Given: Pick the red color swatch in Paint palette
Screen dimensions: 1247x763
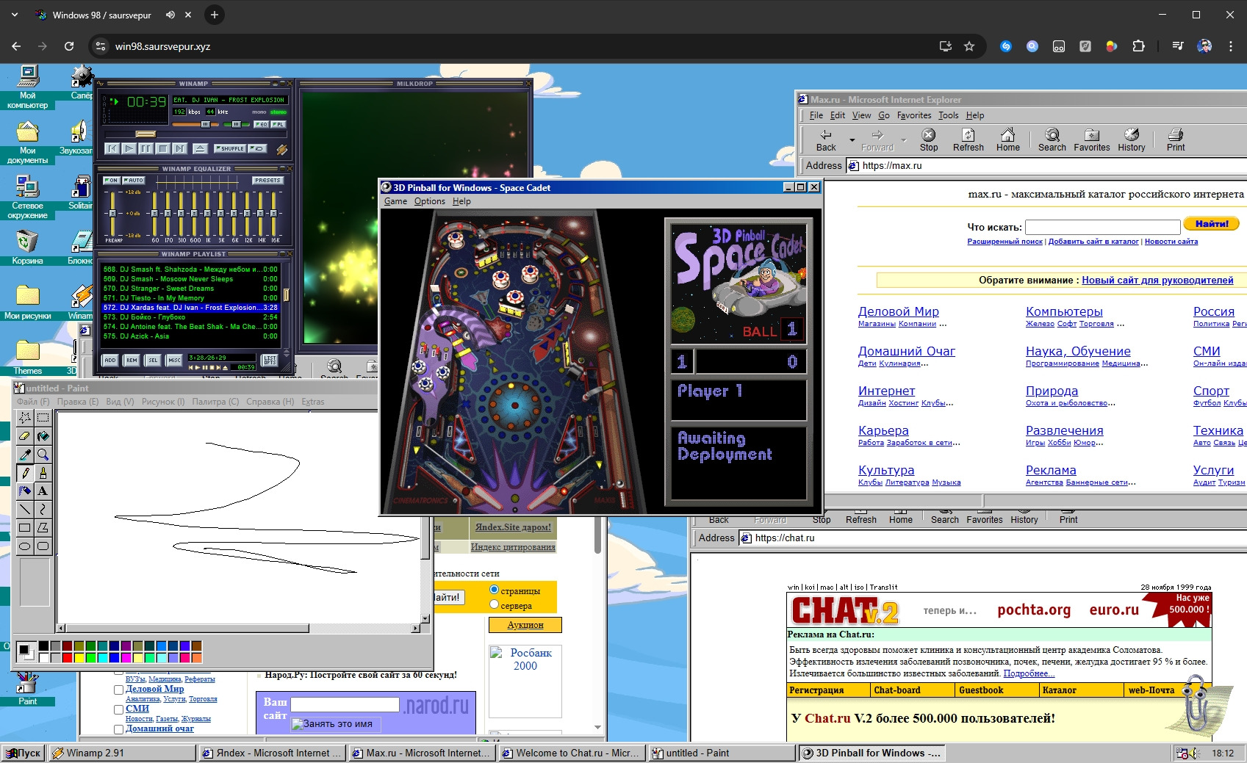Looking at the screenshot, I should tap(68, 657).
